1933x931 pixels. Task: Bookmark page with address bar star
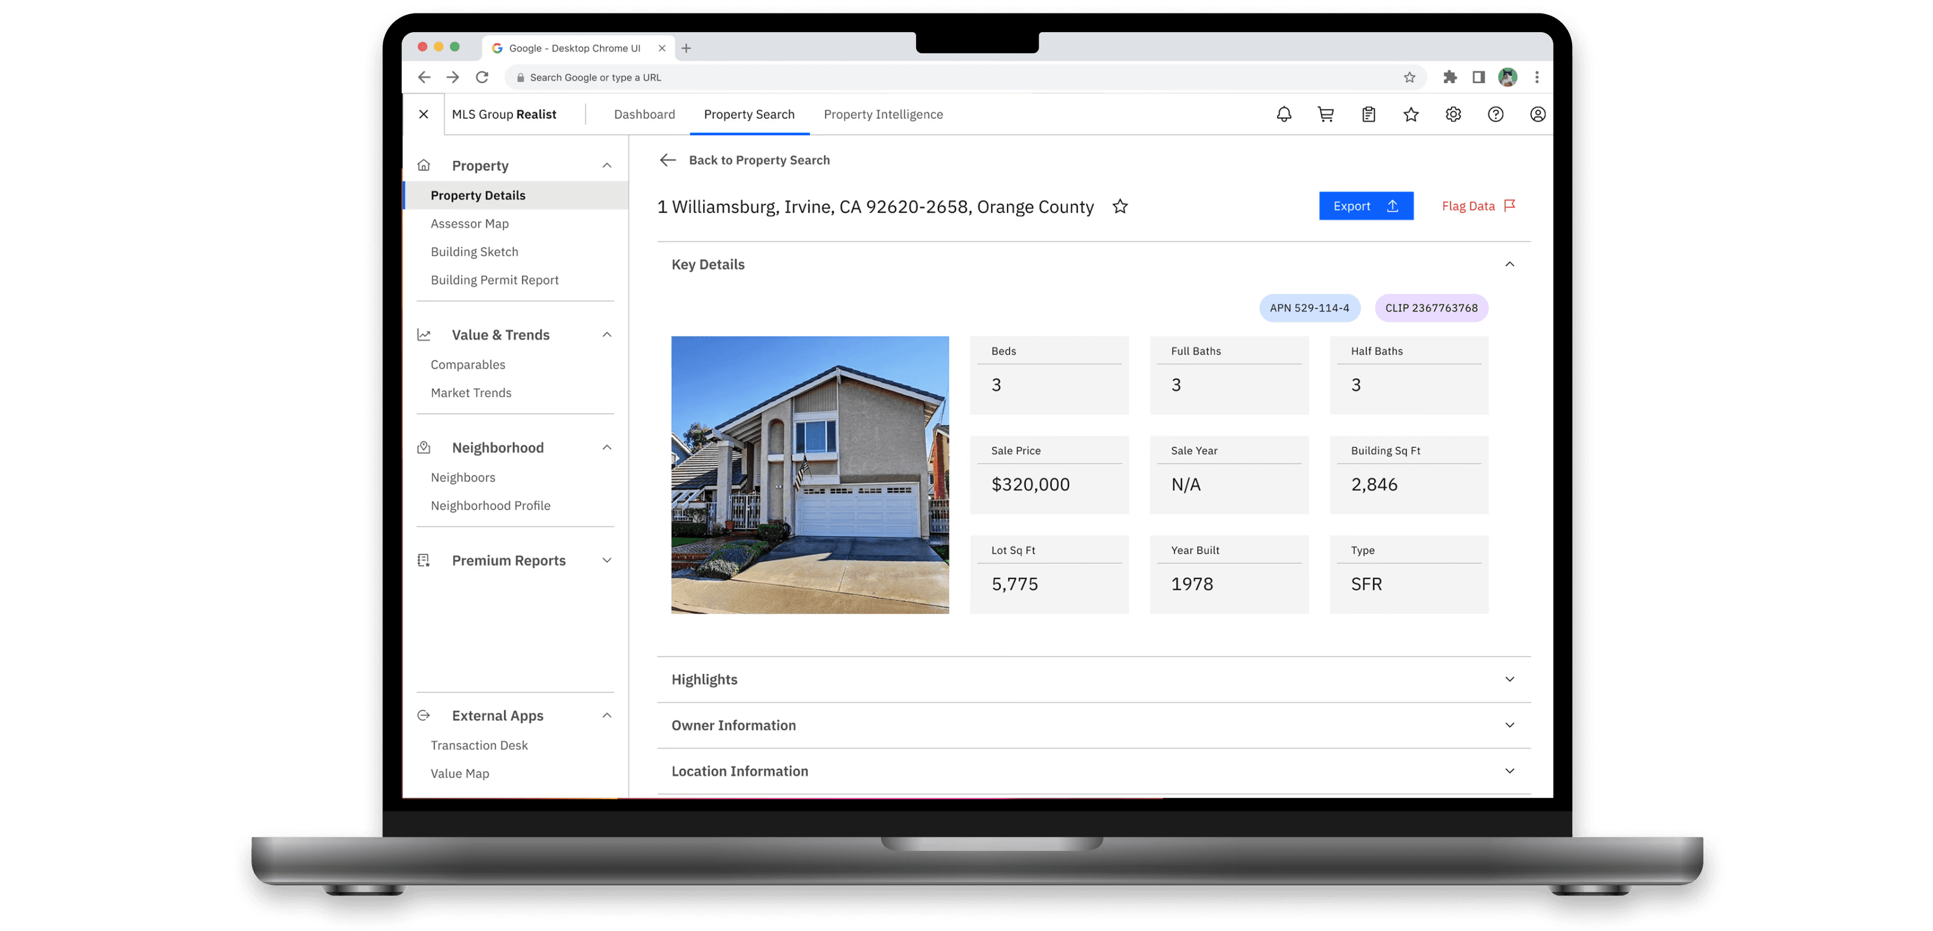(1409, 77)
